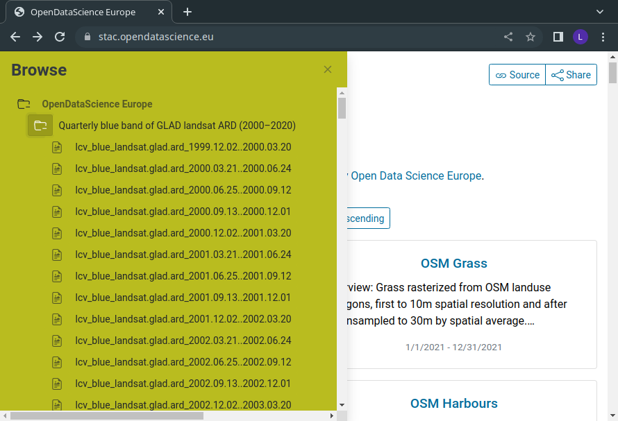Open item lcv_blue_landsat.glad.ard_2000.06.25..2000.09.12
This screenshot has width=618, height=421.
[x=183, y=190]
